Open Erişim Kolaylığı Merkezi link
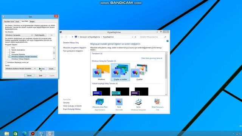The height and width of the screenshot is (136, 242). click(72, 109)
